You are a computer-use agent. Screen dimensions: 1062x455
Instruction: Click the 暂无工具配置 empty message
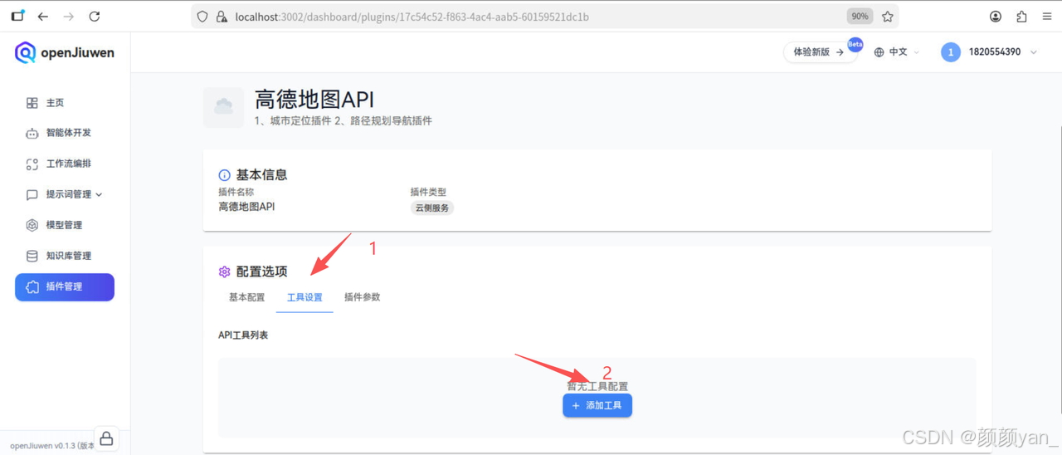(x=597, y=386)
